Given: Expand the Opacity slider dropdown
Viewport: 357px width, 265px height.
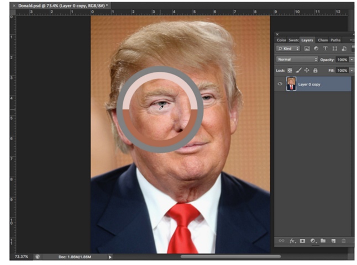Looking at the screenshot, I should pyautogui.click(x=351, y=59).
